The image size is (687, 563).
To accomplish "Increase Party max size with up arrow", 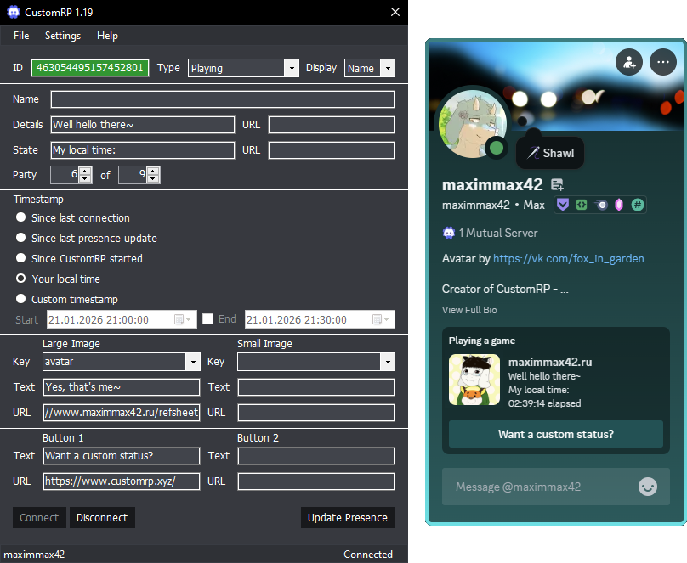I will point(153,171).
